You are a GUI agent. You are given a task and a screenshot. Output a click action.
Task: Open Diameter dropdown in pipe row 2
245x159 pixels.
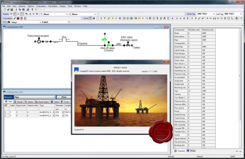click(x=62, y=115)
